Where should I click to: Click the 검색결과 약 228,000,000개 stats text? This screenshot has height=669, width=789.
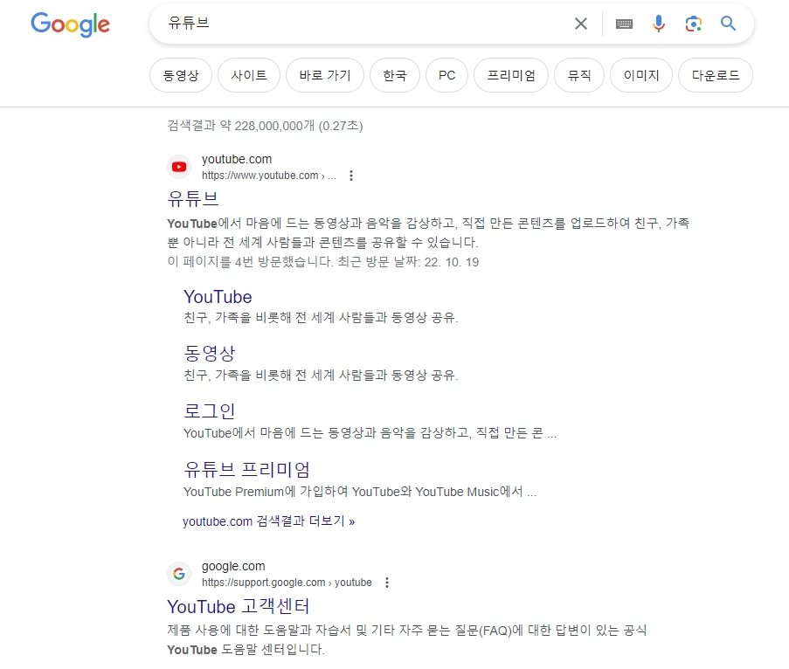pos(265,126)
